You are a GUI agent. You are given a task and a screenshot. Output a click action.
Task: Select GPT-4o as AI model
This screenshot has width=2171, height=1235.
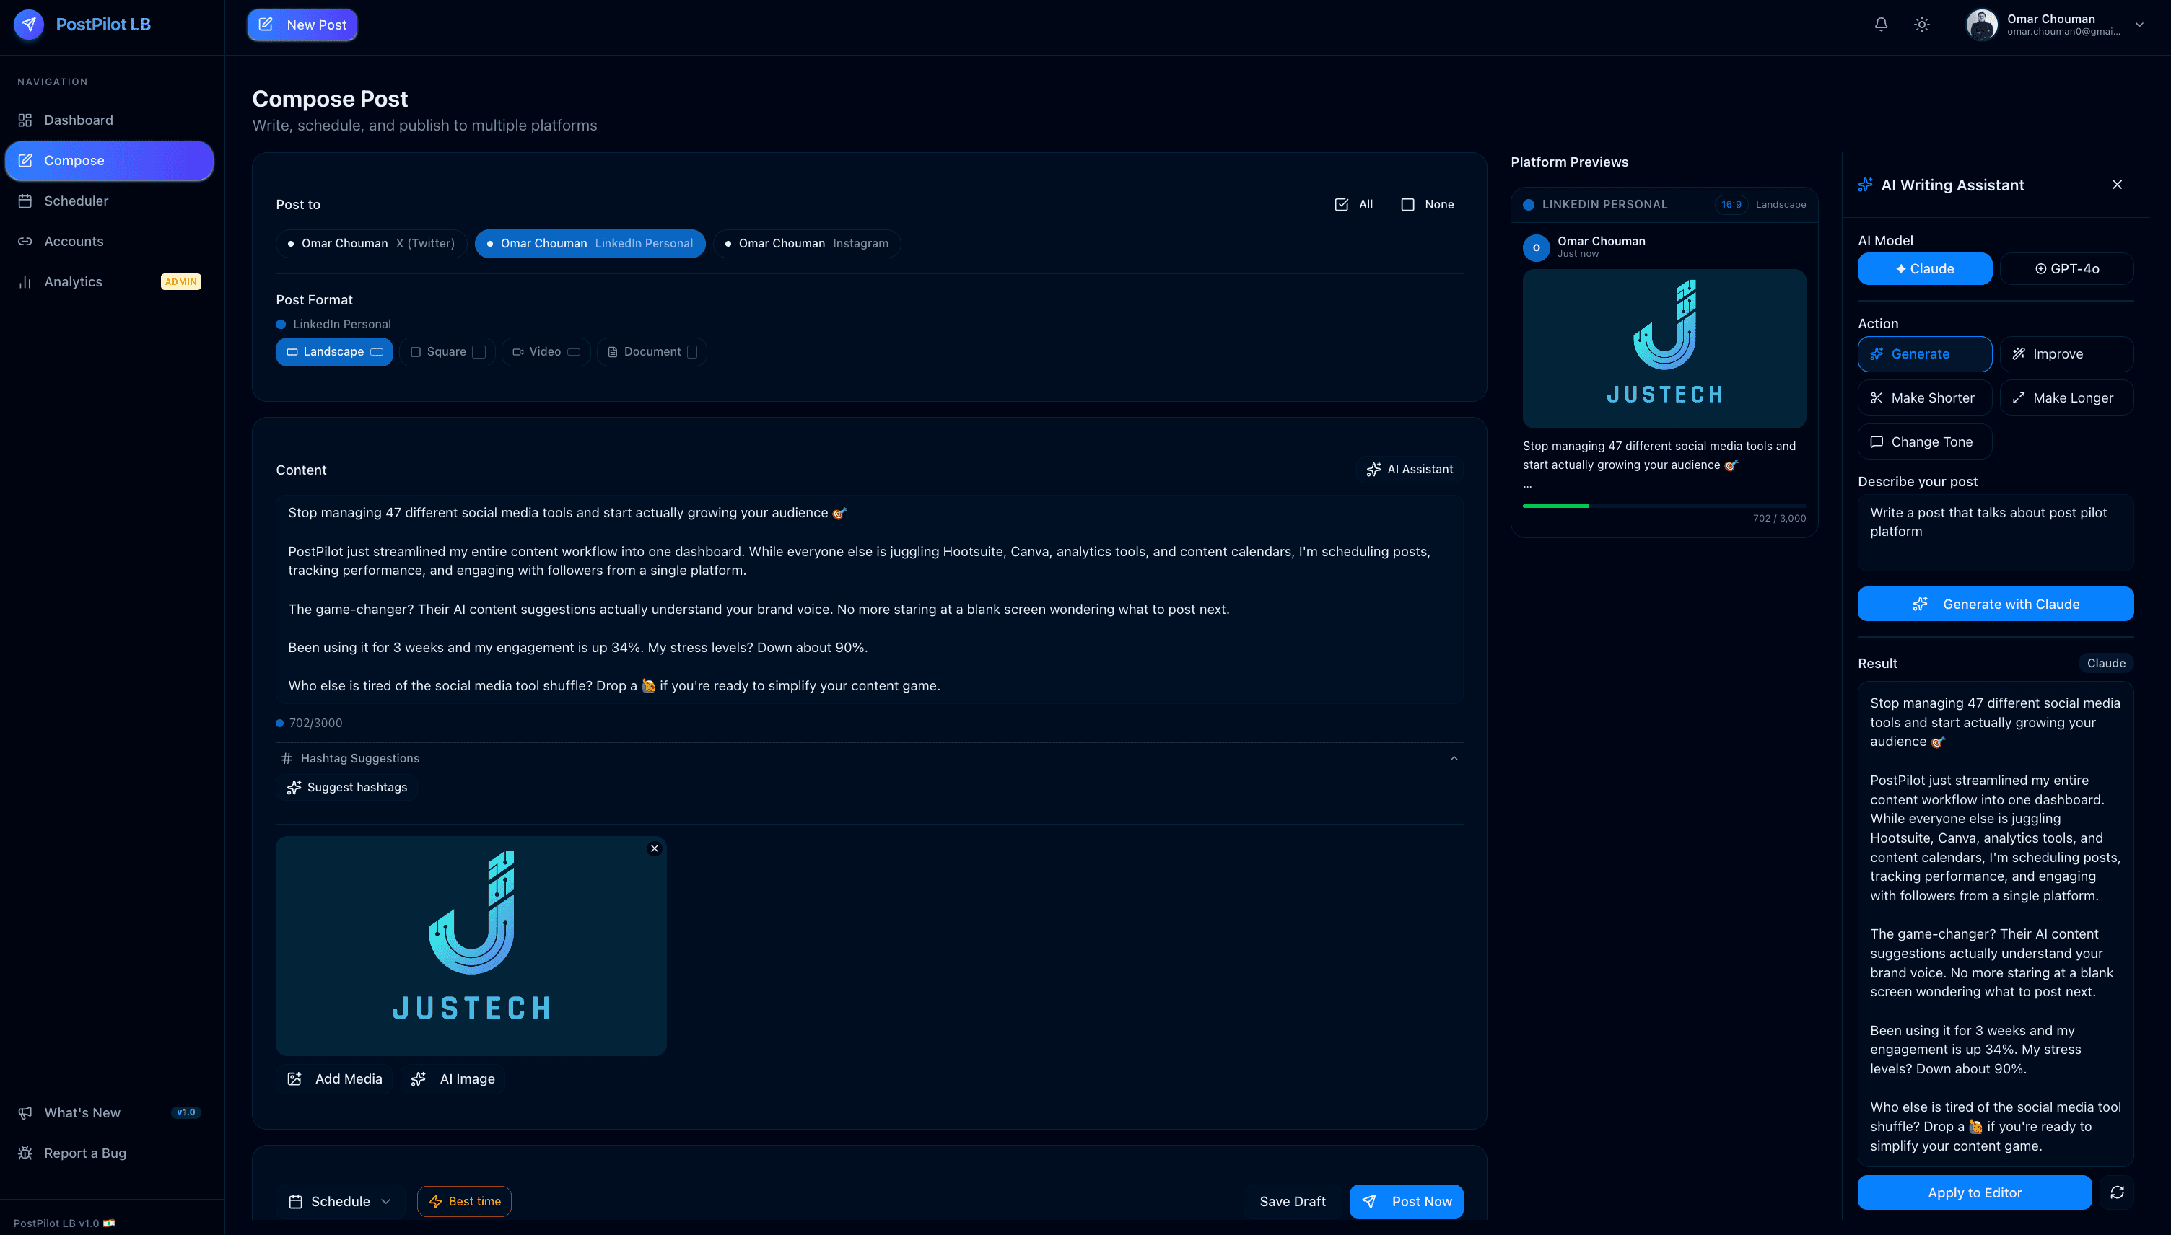coord(2066,269)
